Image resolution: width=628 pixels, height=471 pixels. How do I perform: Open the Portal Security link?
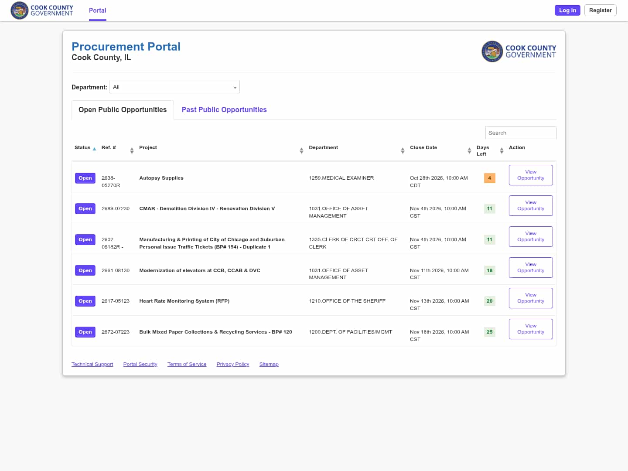[x=140, y=364]
